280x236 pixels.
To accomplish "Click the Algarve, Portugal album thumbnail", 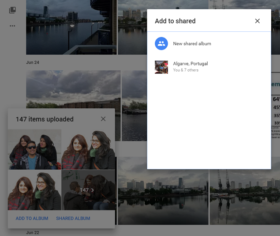I will click(x=161, y=67).
